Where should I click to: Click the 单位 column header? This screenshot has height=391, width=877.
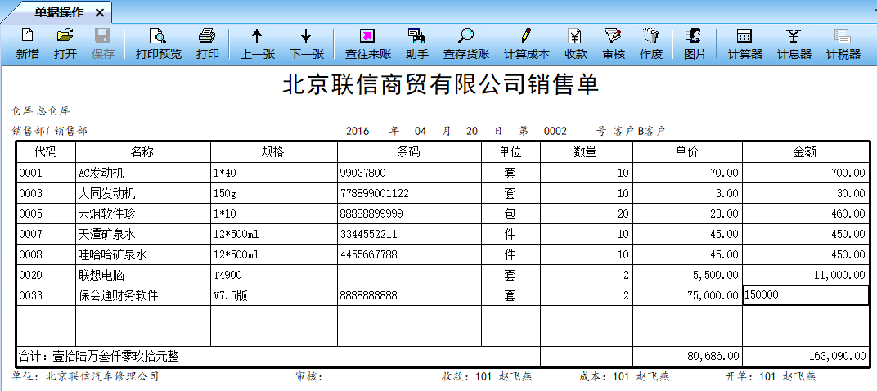(x=511, y=151)
